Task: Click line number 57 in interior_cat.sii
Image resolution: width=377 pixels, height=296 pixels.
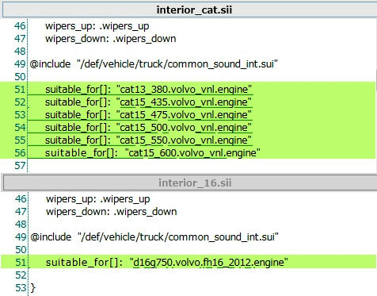Action: click(20, 166)
